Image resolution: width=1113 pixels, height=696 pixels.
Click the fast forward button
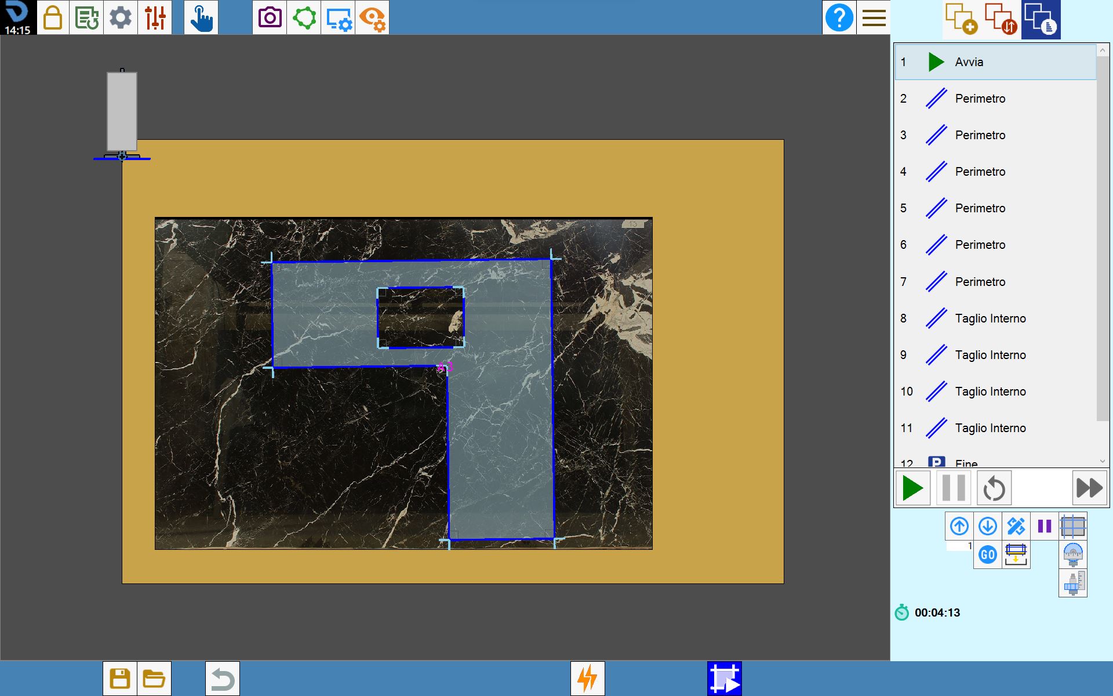[x=1089, y=488]
